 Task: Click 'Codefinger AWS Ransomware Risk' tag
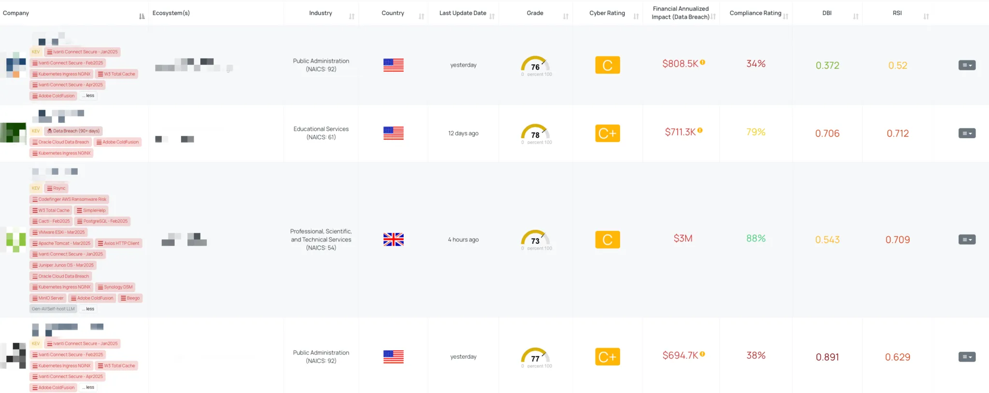click(69, 199)
